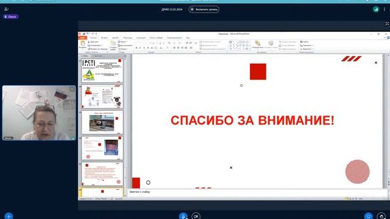Open the font color picker
Viewport: 390px width, 219px height.
click(168, 47)
